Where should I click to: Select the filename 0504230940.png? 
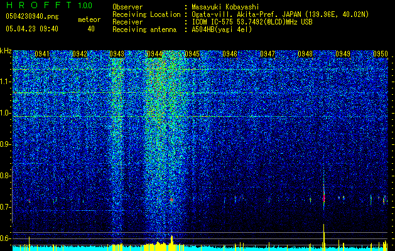[x=32, y=16]
